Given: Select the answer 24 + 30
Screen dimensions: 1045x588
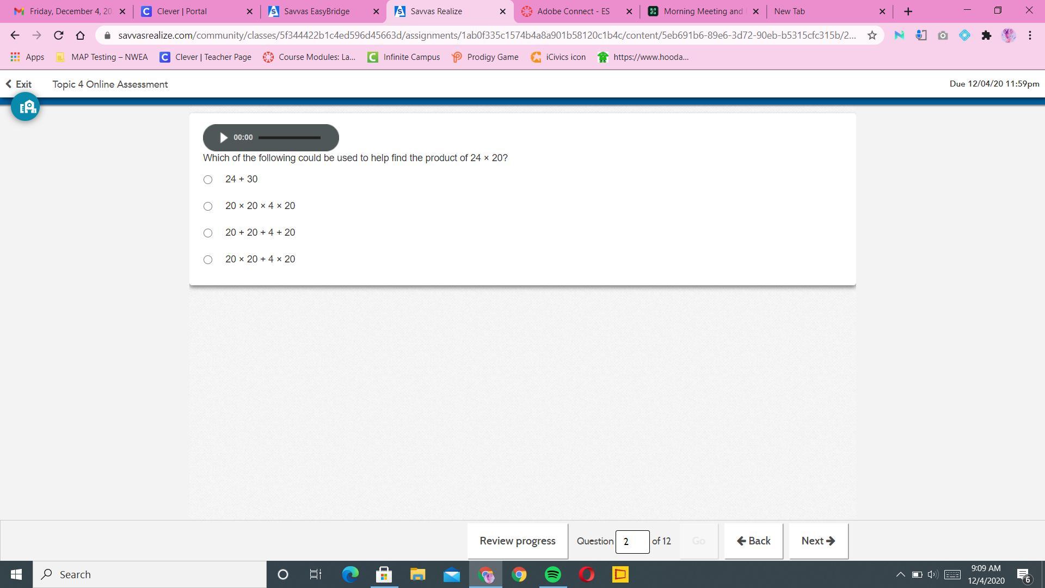Looking at the screenshot, I should 208,180.
